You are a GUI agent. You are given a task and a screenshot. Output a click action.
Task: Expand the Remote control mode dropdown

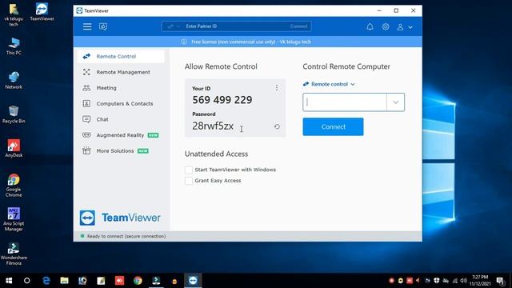click(x=329, y=84)
